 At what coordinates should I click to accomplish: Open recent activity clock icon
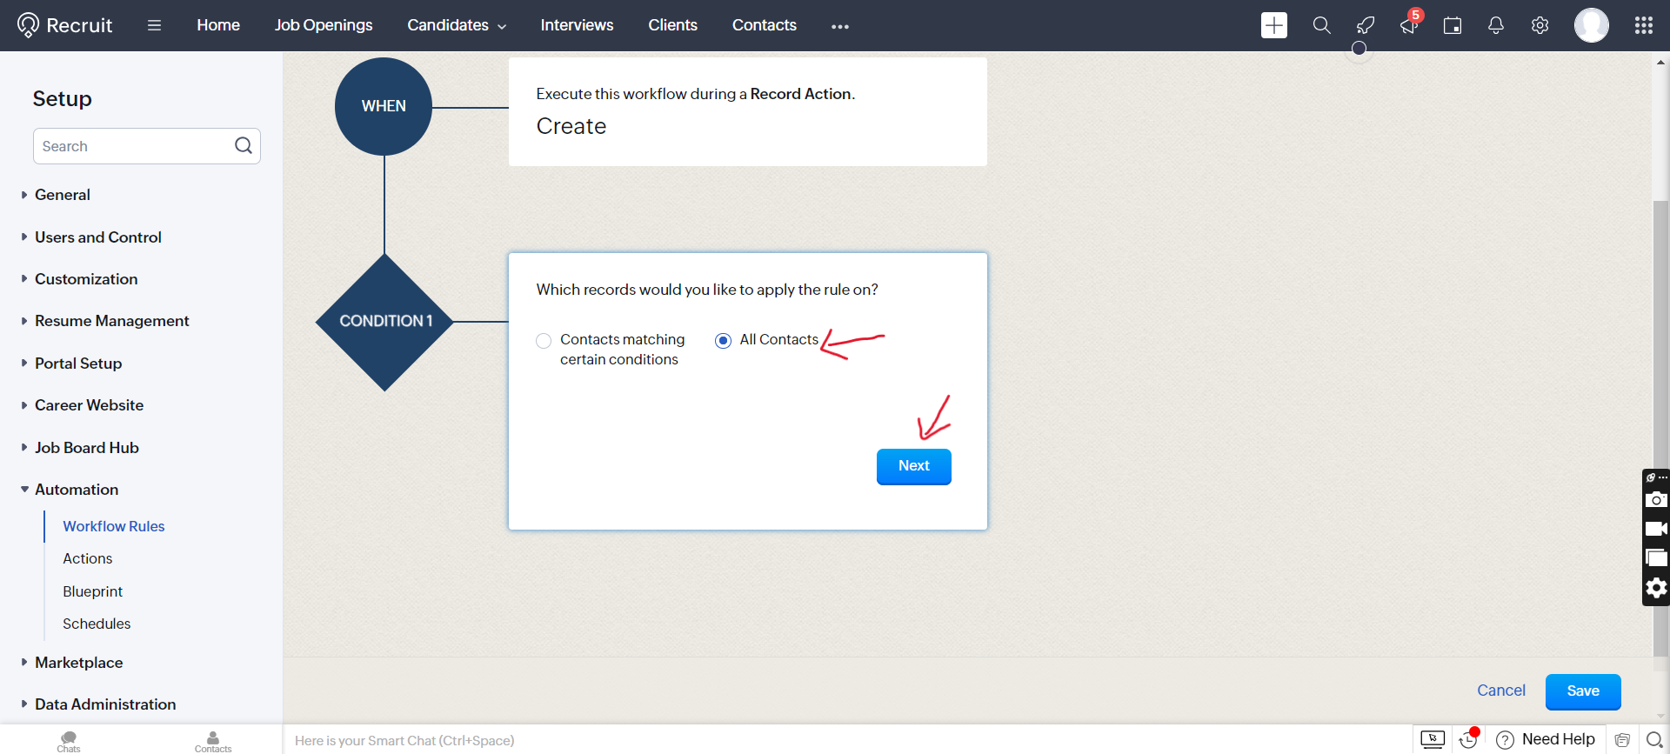(x=1468, y=739)
